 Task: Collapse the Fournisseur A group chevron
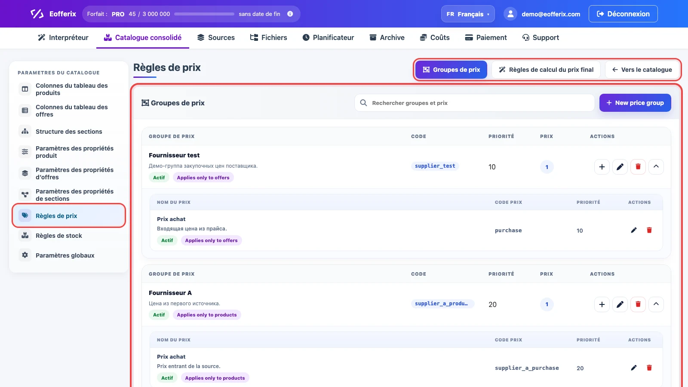pyautogui.click(x=656, y=304)
